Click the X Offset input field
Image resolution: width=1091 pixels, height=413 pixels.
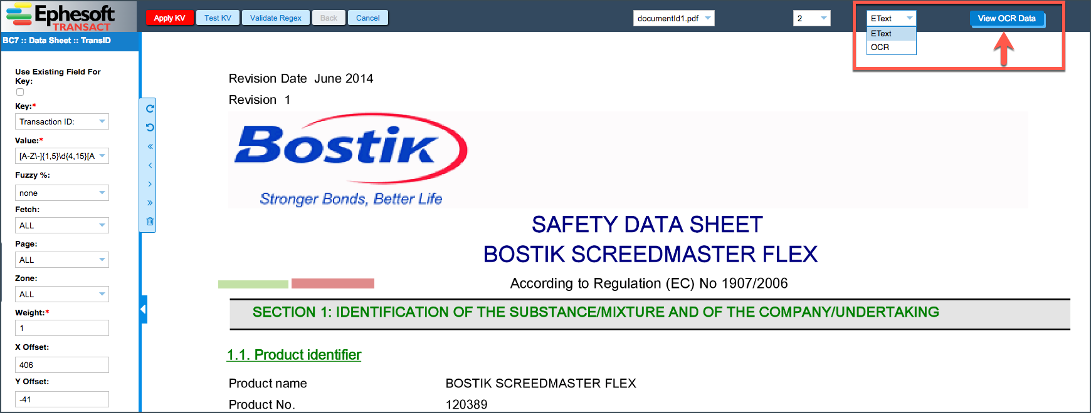[x=62, y=365]
